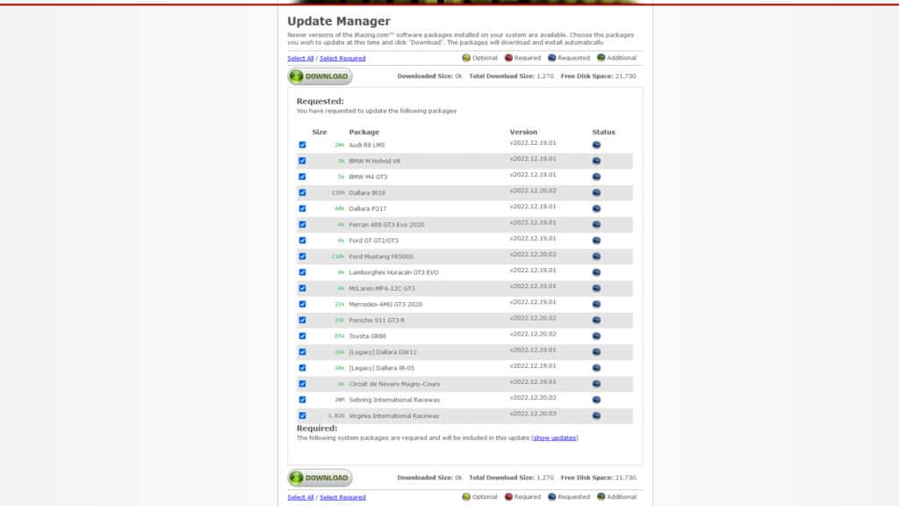Click the Free Disk Space value at top
The height and width of the screenshot is (506, 899).
click(x=625, y=76)
